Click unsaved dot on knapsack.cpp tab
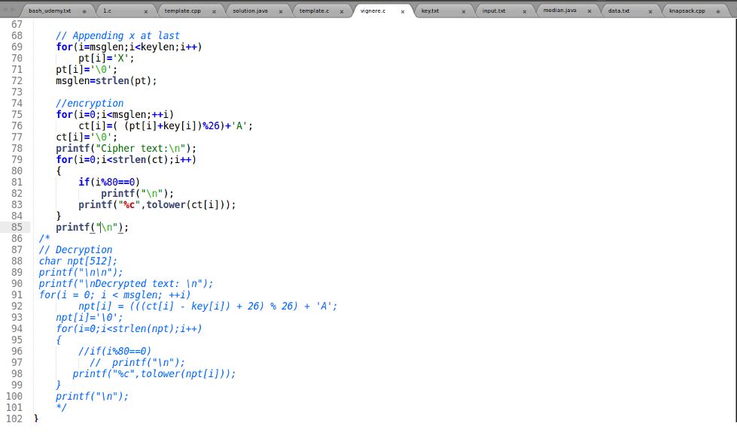 [717, 11]
